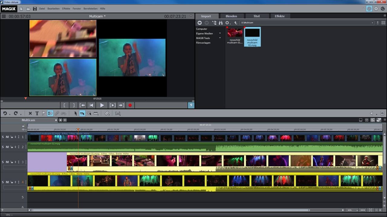The width and height of the screenshot is (387, 217).
Task: Switch to the Blenden tab
Action: (x=231, y=16)
